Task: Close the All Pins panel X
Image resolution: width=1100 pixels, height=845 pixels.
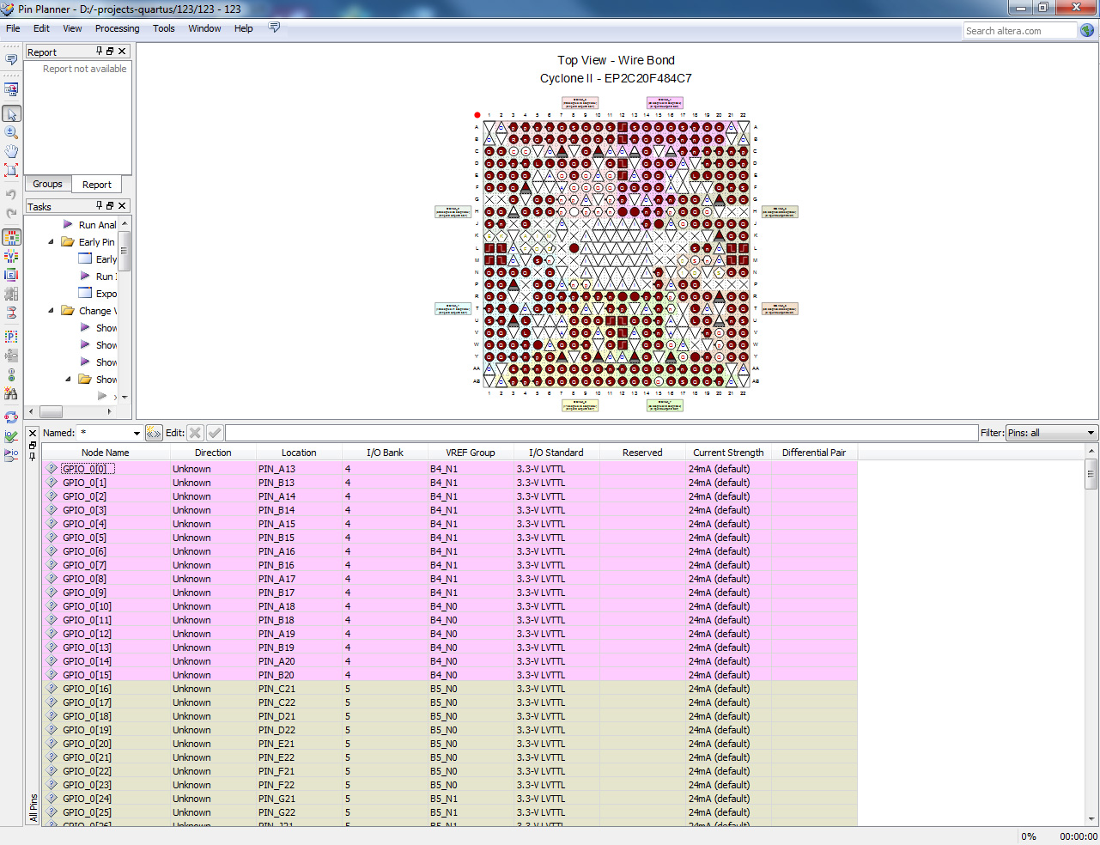Action: (x=33, y=433)
